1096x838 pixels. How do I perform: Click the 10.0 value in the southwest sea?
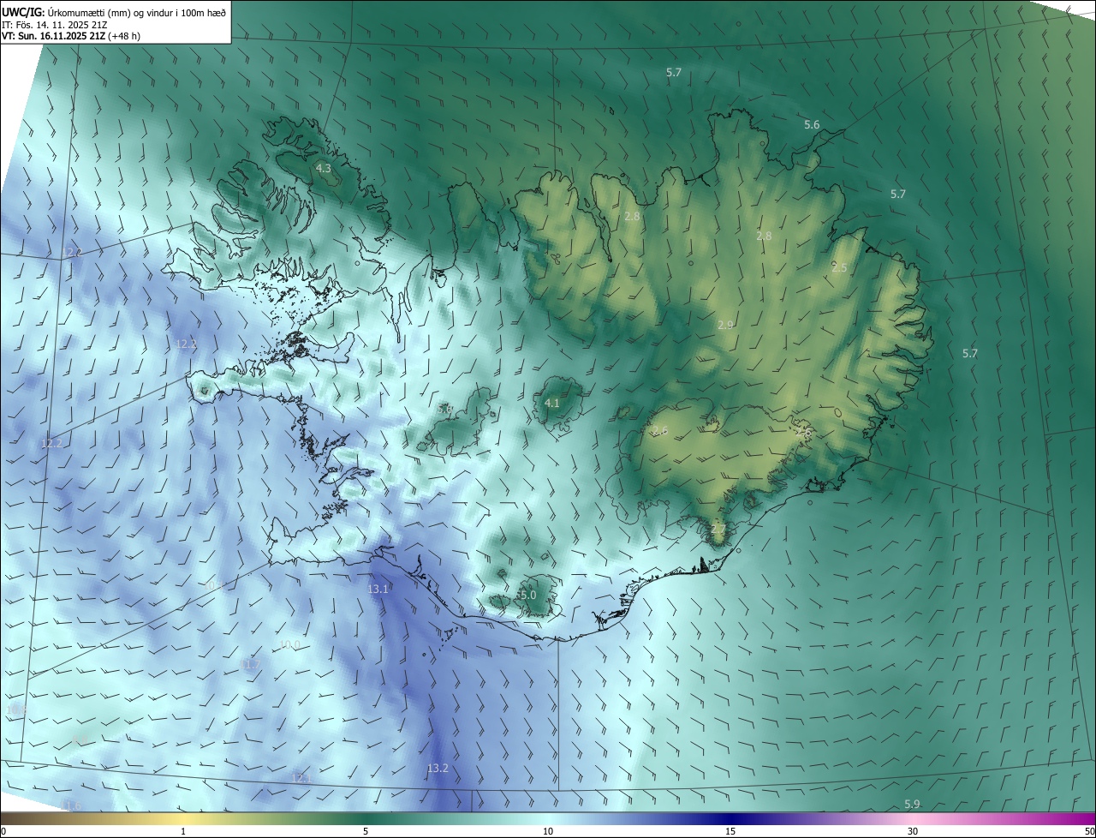click(290, 644)
